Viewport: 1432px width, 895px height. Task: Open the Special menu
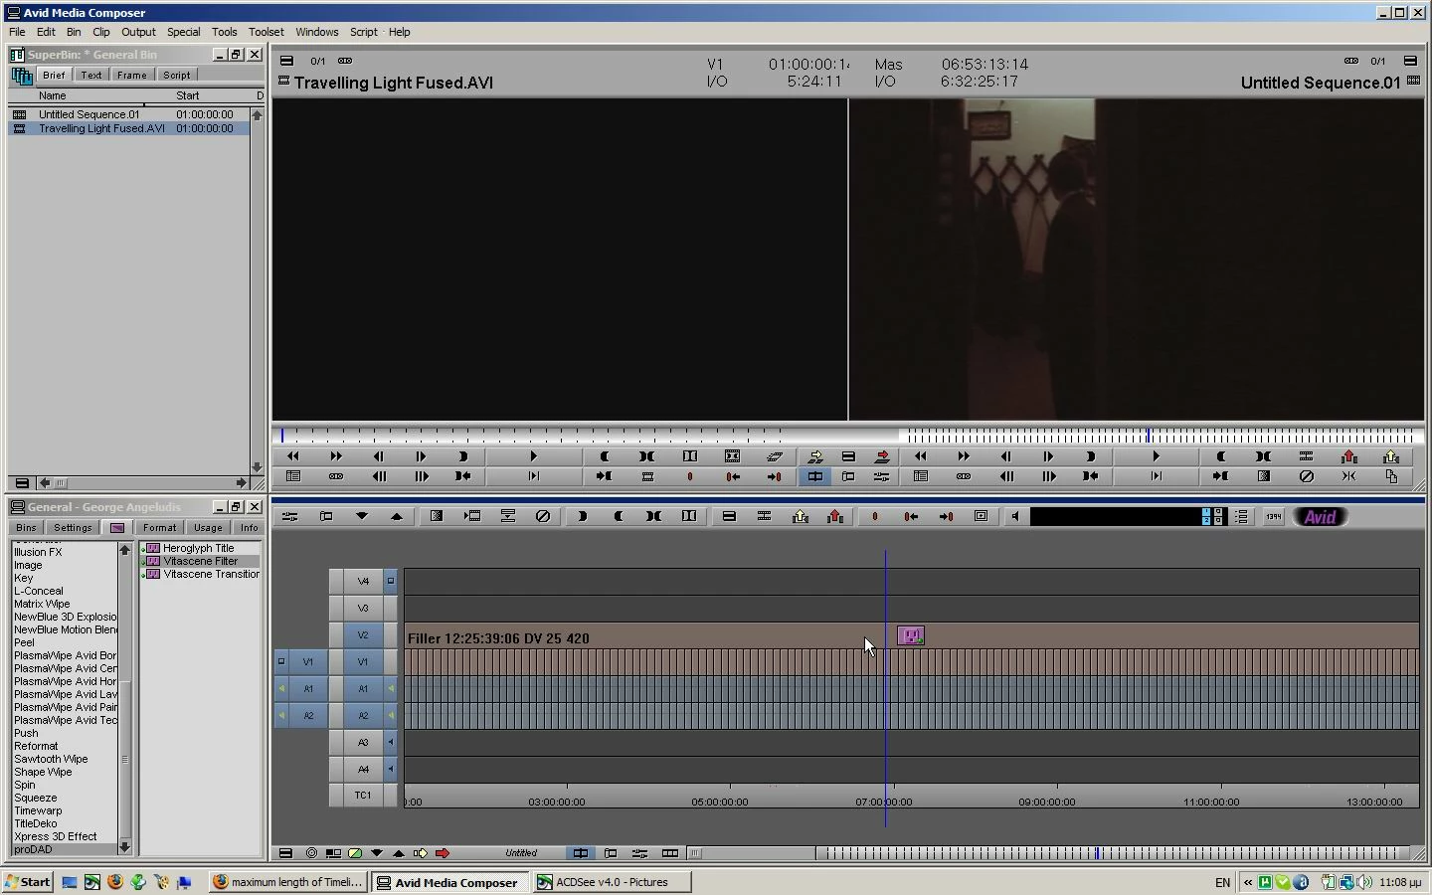pos(183,32)
